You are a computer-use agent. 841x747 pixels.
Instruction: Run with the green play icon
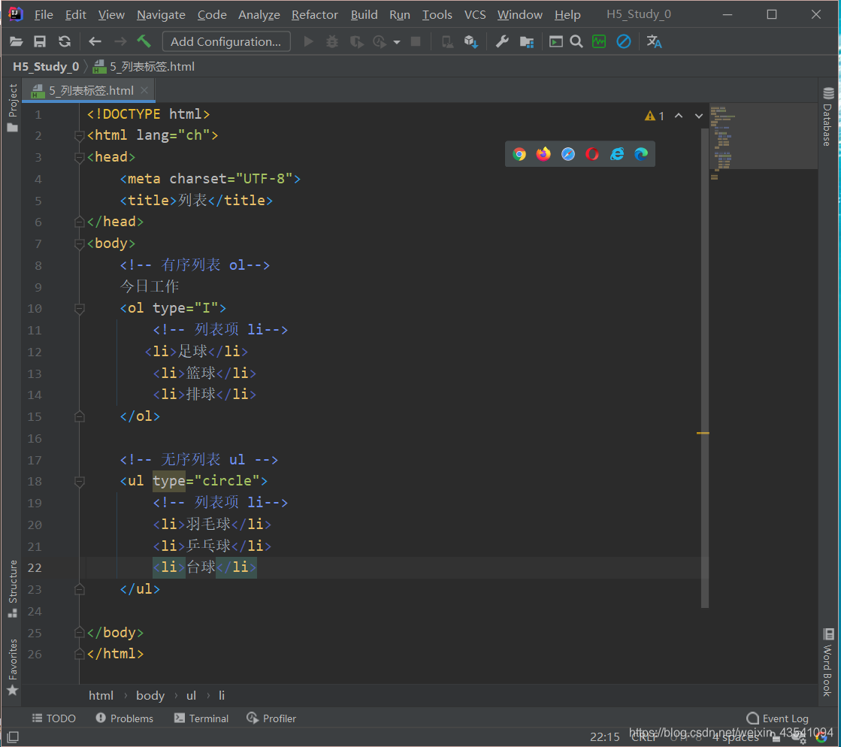tap(308, 41)
